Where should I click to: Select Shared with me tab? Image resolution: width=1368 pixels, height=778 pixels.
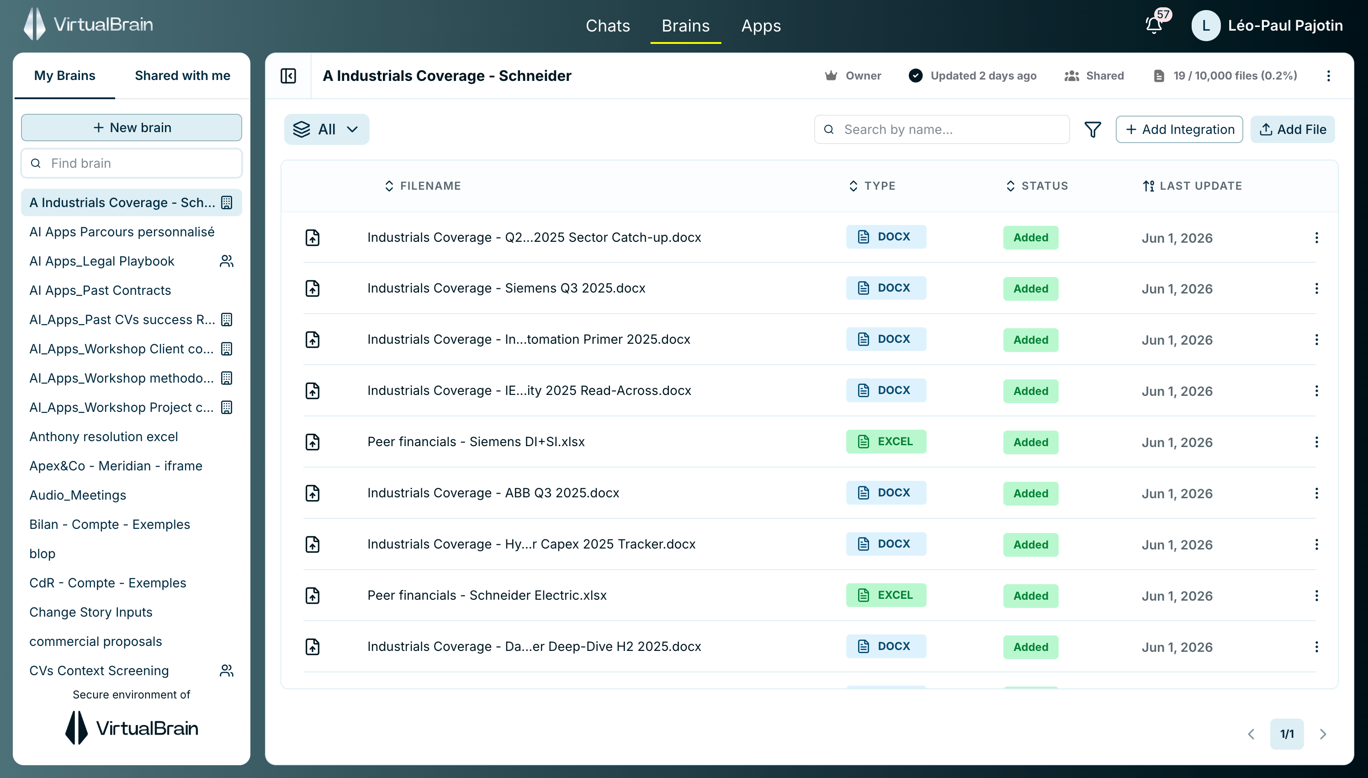tap(183, 75)
